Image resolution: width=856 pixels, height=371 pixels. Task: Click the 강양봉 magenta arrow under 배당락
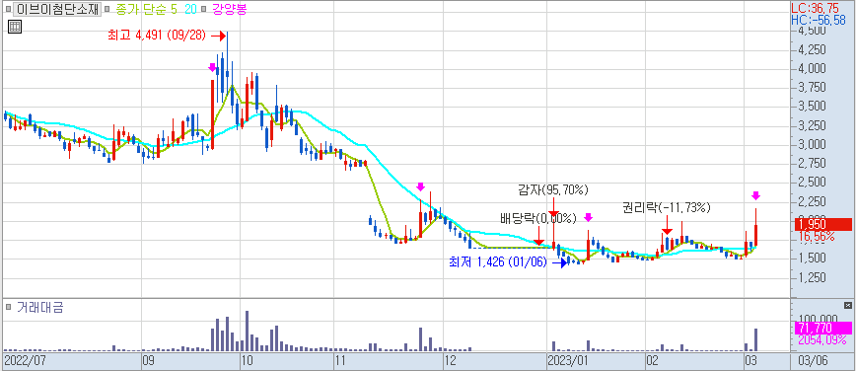coord(588,218)
